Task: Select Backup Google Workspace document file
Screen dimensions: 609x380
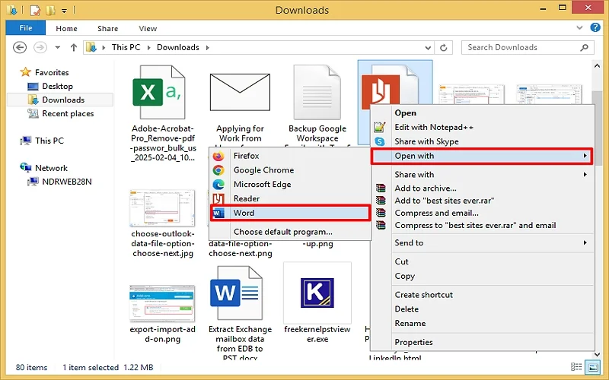Action: pos(317,92)
